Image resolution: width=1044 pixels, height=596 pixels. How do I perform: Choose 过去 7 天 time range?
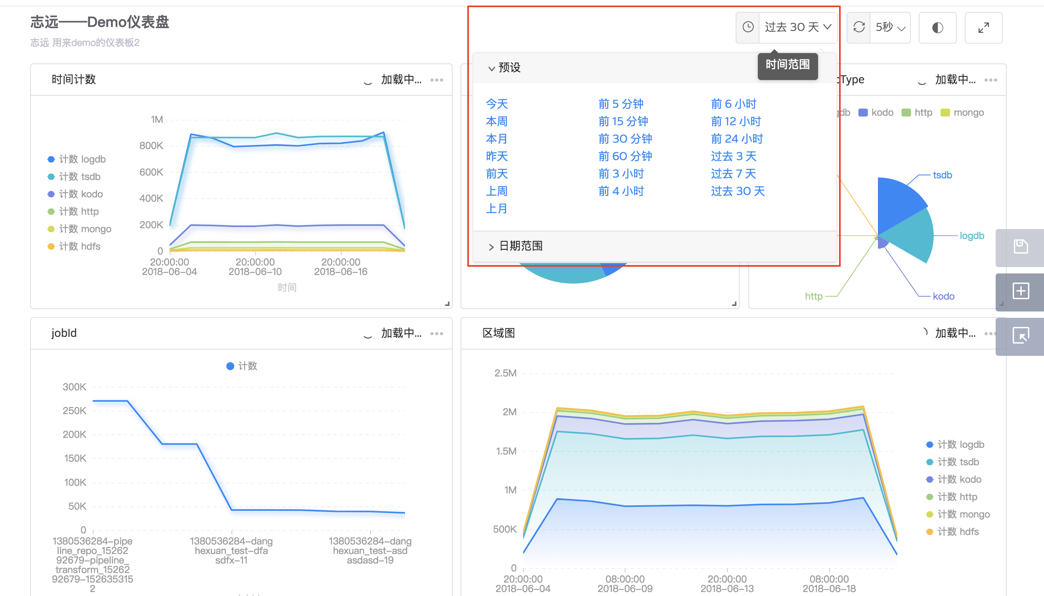click(734, 174)
